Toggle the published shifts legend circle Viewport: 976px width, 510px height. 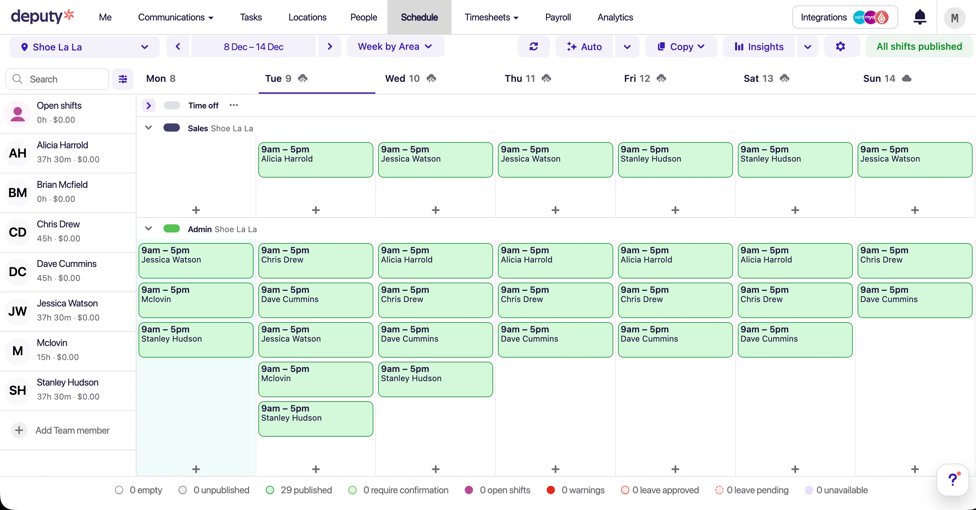270,490
